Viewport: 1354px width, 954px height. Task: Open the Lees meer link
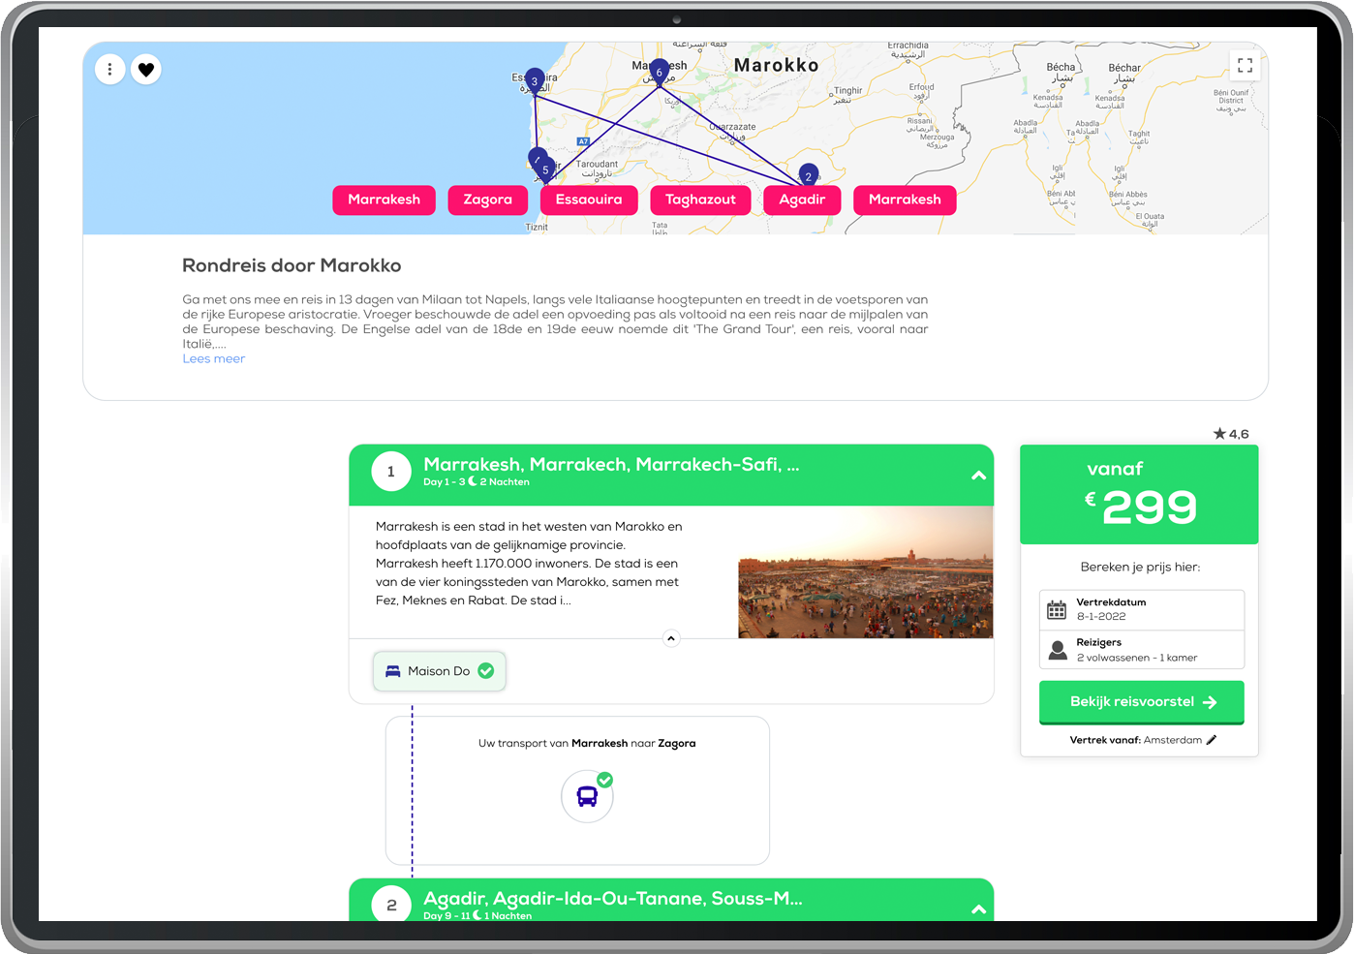pos(214,358)
